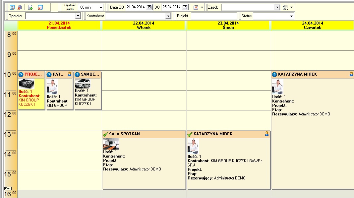Screen dimensions: 354x198
Task: Click the ellipsis more-hours marker below 15:00
Action: 8,188
